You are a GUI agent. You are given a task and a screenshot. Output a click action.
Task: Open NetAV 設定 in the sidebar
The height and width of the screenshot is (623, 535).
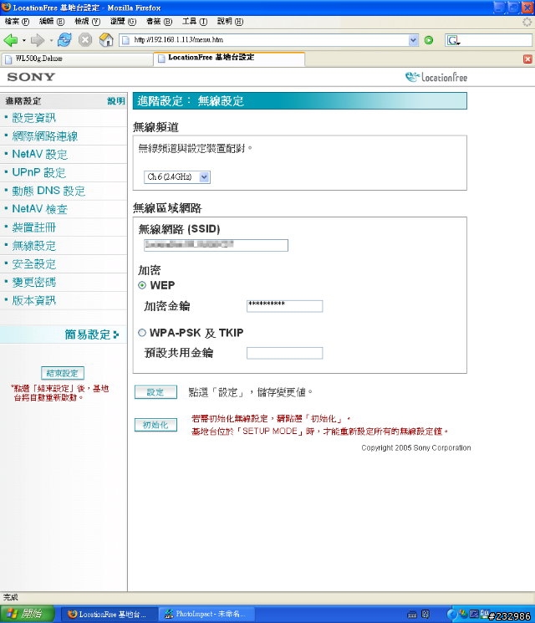(40, 154)
